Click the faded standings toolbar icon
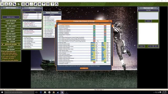The width and height of the screenshot is (168, 94). tap(31, 4)
